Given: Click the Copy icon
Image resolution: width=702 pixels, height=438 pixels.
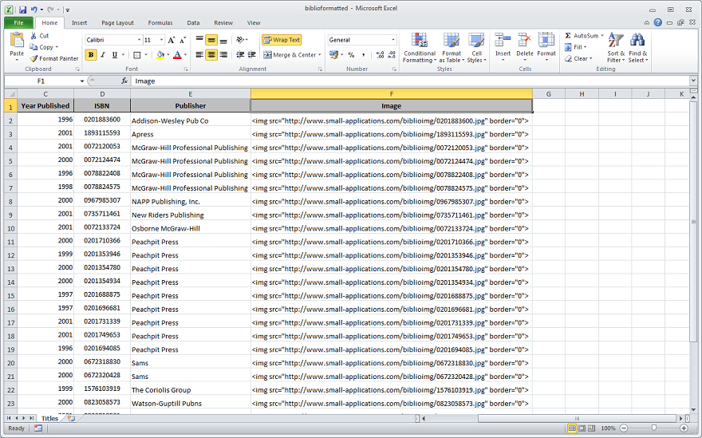Looking at the screenshot, I should point(34,47).
